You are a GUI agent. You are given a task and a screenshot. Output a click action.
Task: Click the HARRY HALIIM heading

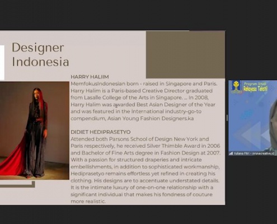click(x=90, y=77)
